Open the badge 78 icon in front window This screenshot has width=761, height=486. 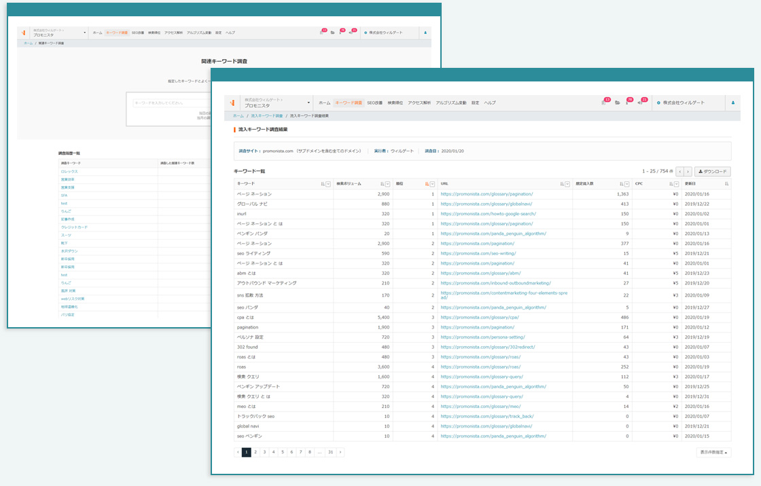click(x=628, y=102)
